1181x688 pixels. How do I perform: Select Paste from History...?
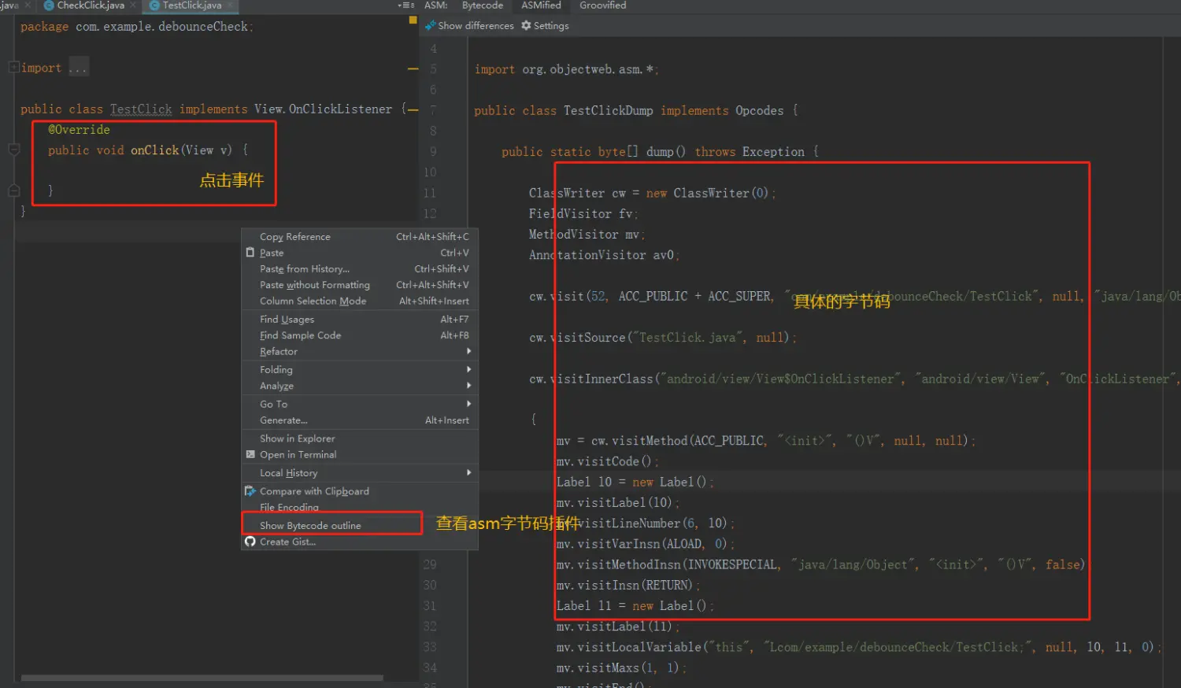[x=359, y=269]
